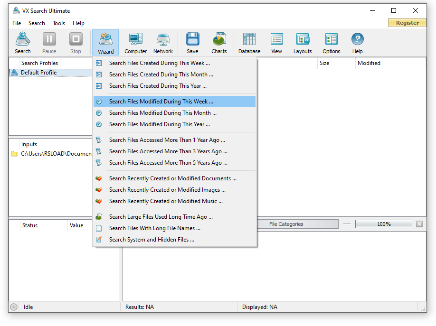The height and width of the screenshot is (326, 436).
Task: Select the C:\Users\RSLOAD\Documents input folder
Action: coord(51,153)
